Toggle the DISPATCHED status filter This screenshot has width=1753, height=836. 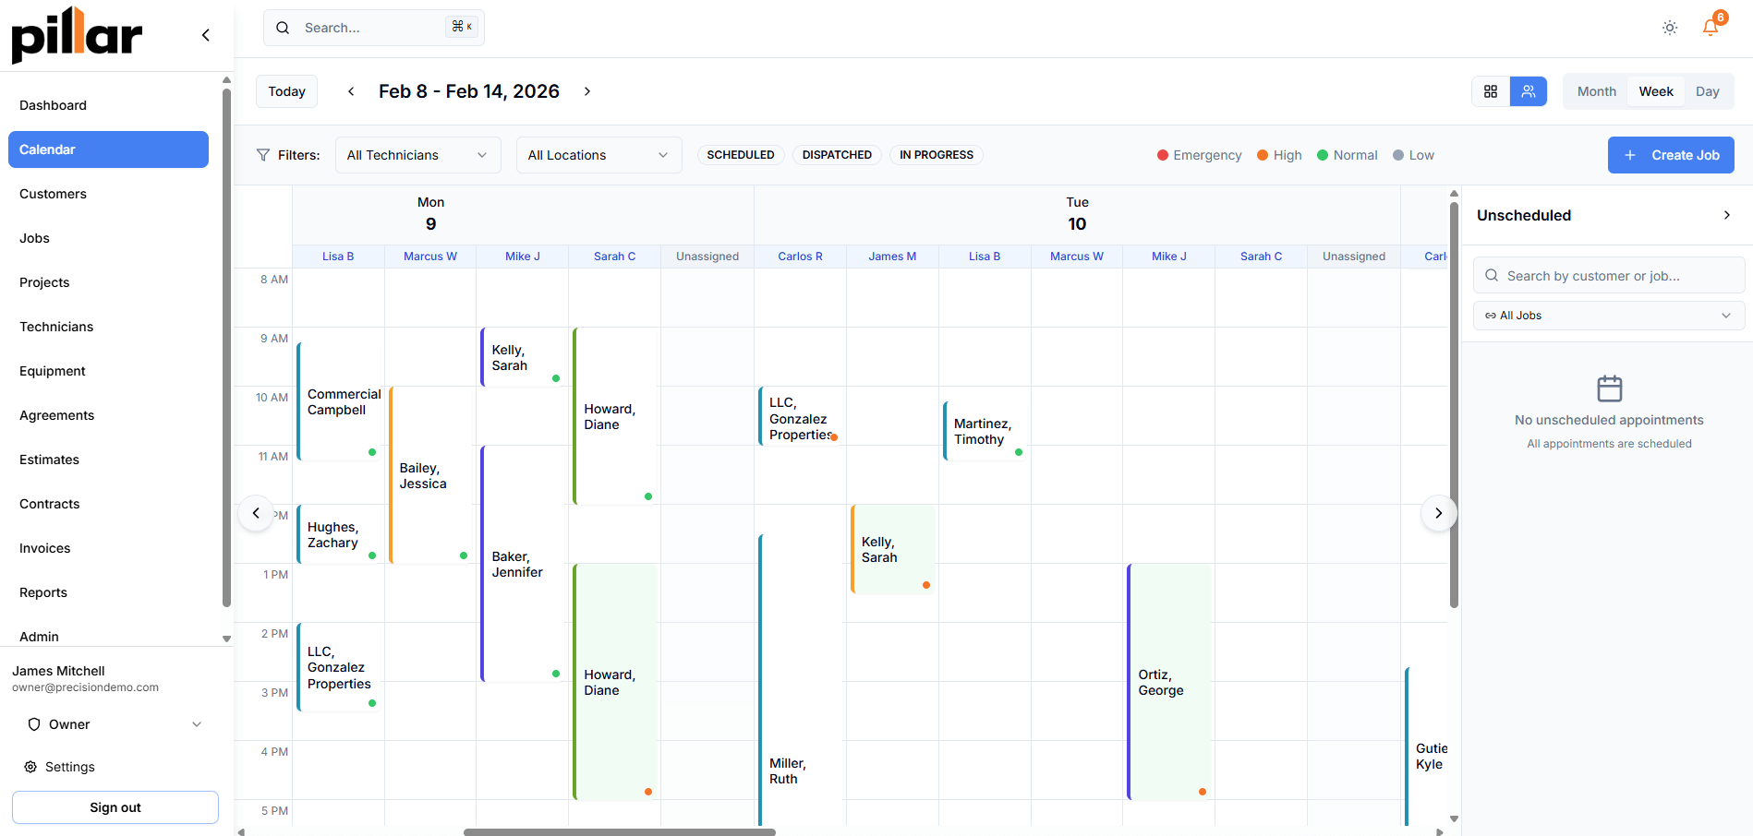tap(837, 155)
